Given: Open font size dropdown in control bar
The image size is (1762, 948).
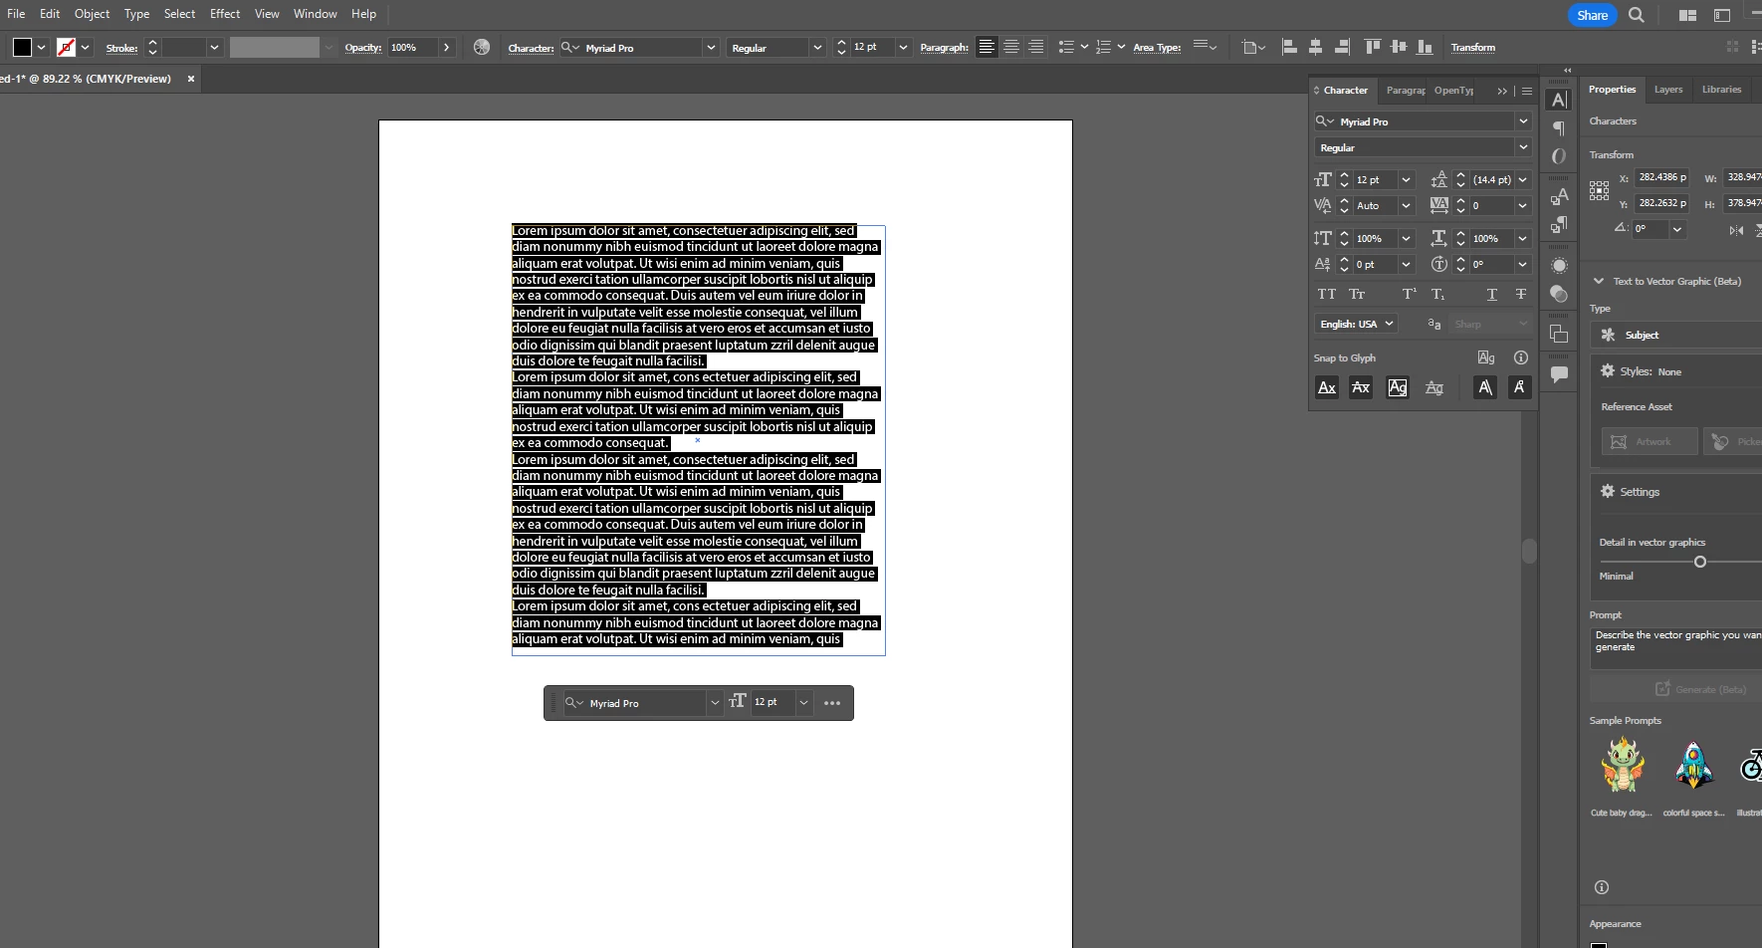Looking at the screenshot, I should pos(903,47).
